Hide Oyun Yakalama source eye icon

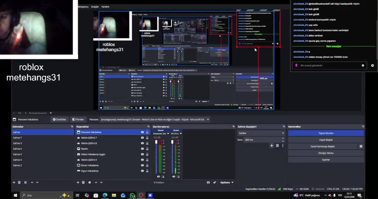click(142, 171)
